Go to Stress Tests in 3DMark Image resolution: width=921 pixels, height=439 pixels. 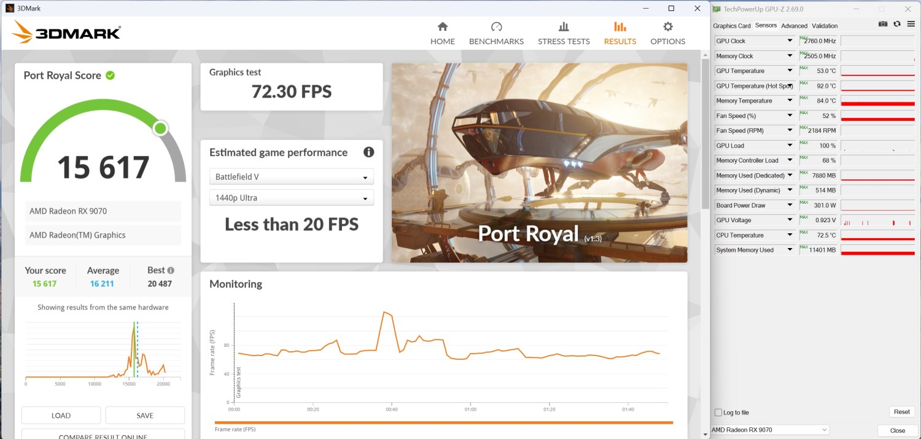(x=564, y=34)
